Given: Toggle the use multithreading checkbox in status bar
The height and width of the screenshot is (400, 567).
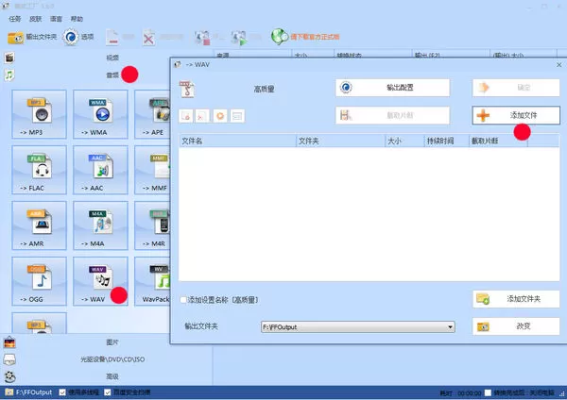Looking at the screenshot, I should pyautogui.click(x=62, y=392).
